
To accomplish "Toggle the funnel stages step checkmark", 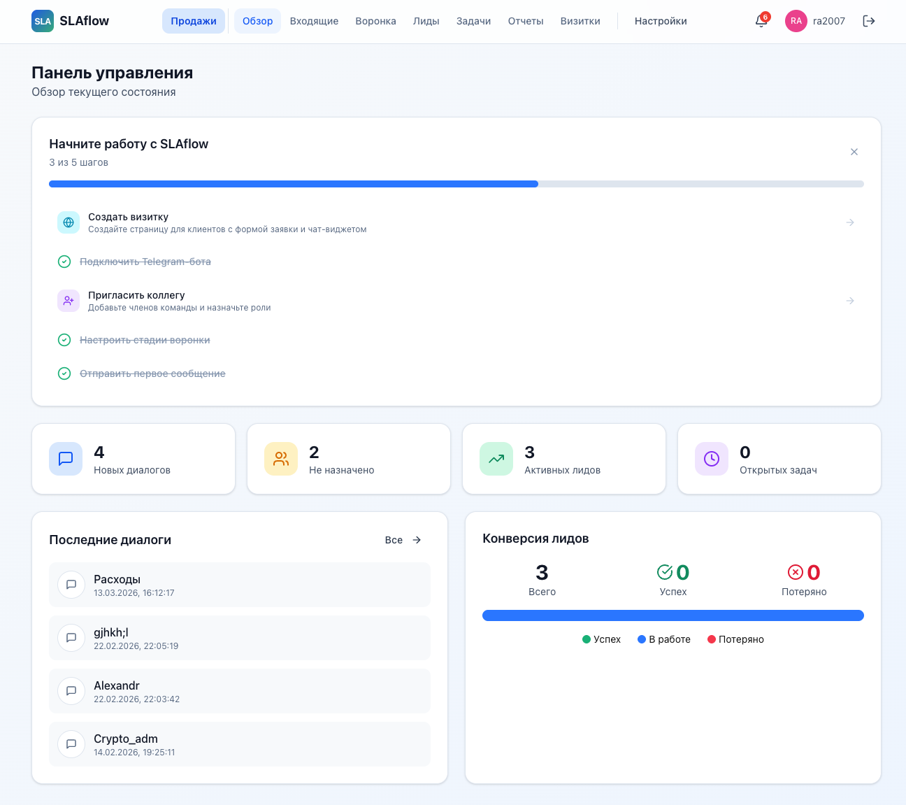I will [64, 340].
